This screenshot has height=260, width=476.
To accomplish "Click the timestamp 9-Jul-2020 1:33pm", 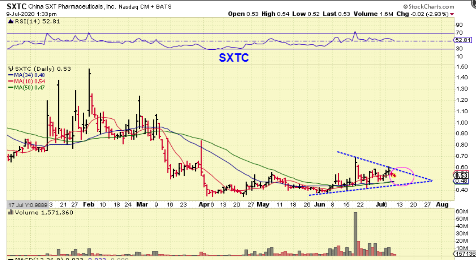I will (31, 14).
